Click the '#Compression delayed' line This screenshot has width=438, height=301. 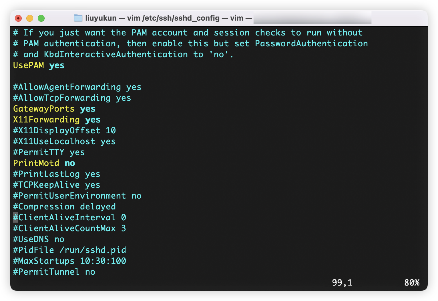(64, 207)
